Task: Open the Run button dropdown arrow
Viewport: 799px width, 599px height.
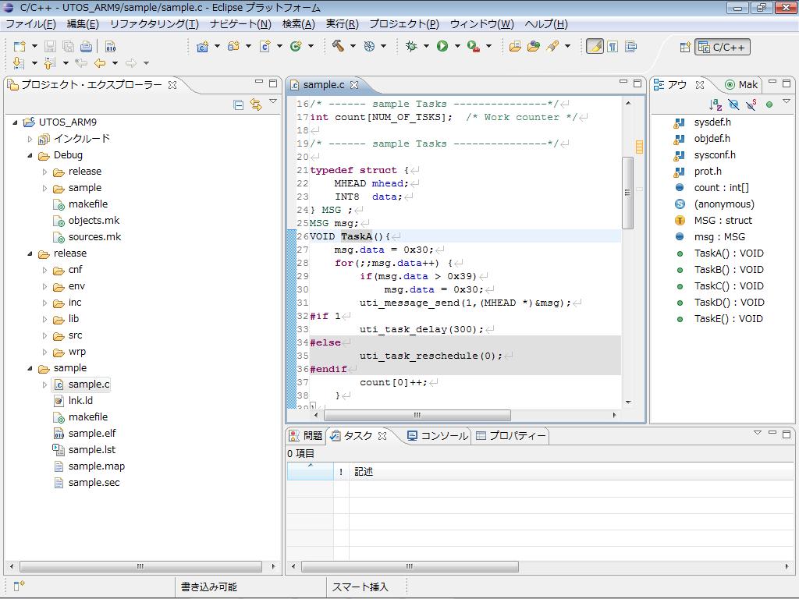Action: [456, 46]
